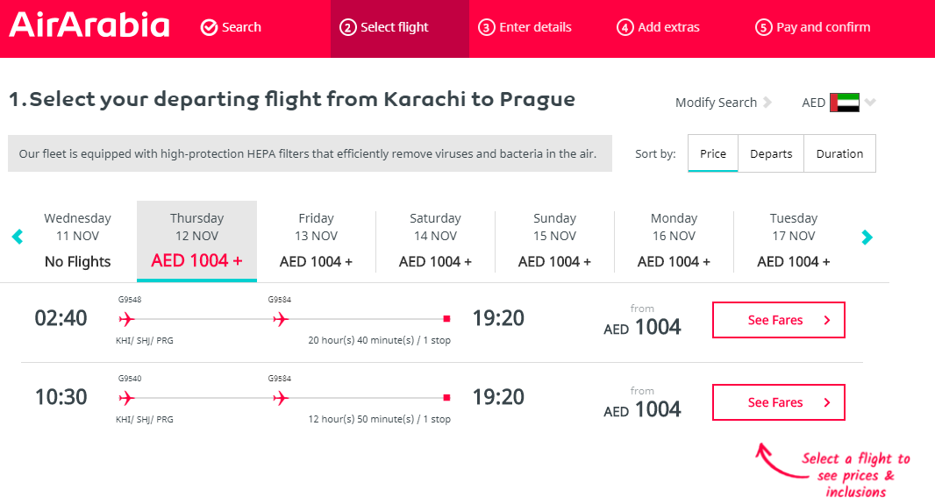The image size is (935, 504).
Task: Select Sunday 15 NOV date tab
Action: point(554,241)
